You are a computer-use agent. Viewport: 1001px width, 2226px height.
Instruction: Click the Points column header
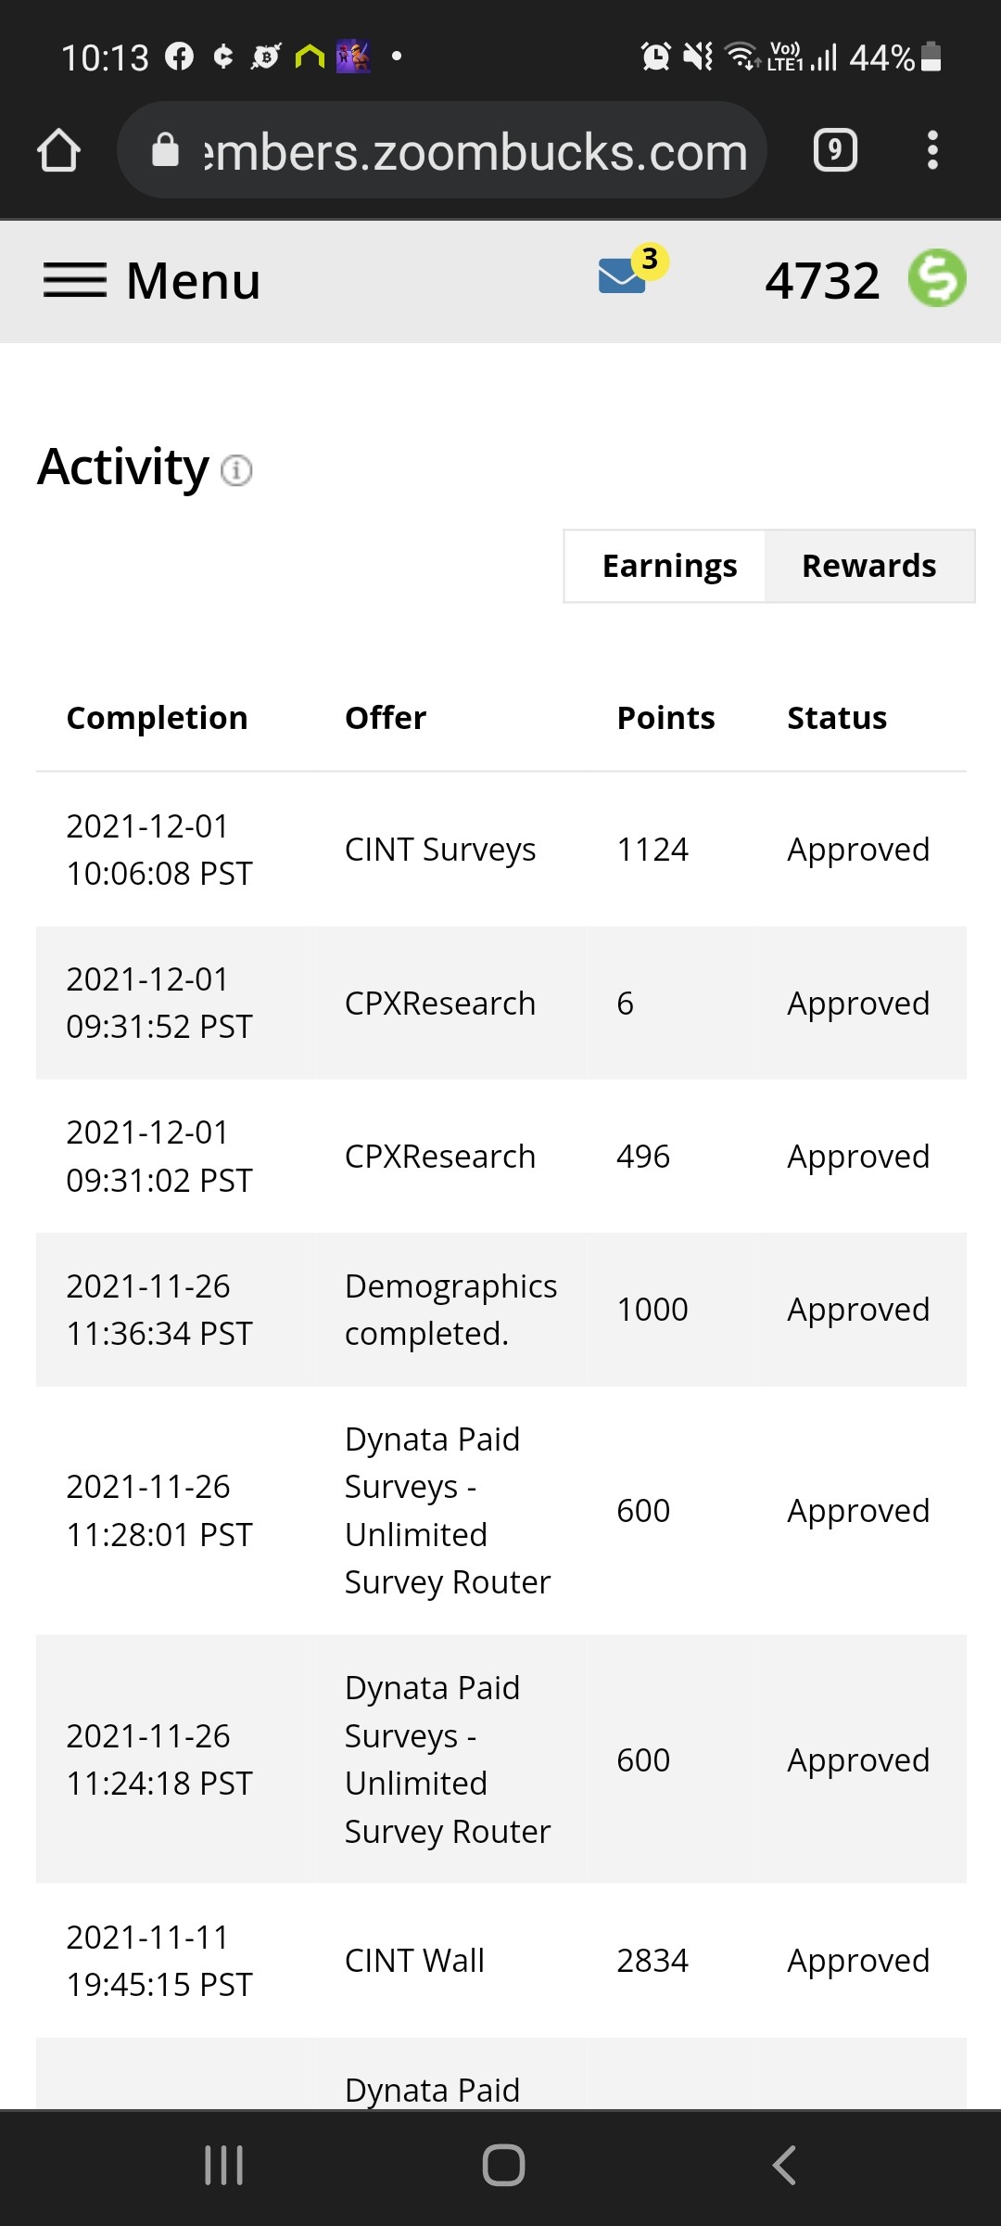point(665,718)
